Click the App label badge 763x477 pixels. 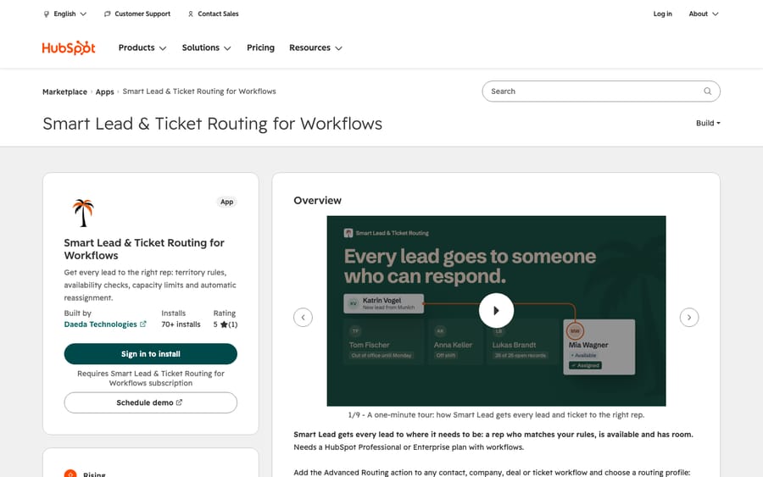226,202
